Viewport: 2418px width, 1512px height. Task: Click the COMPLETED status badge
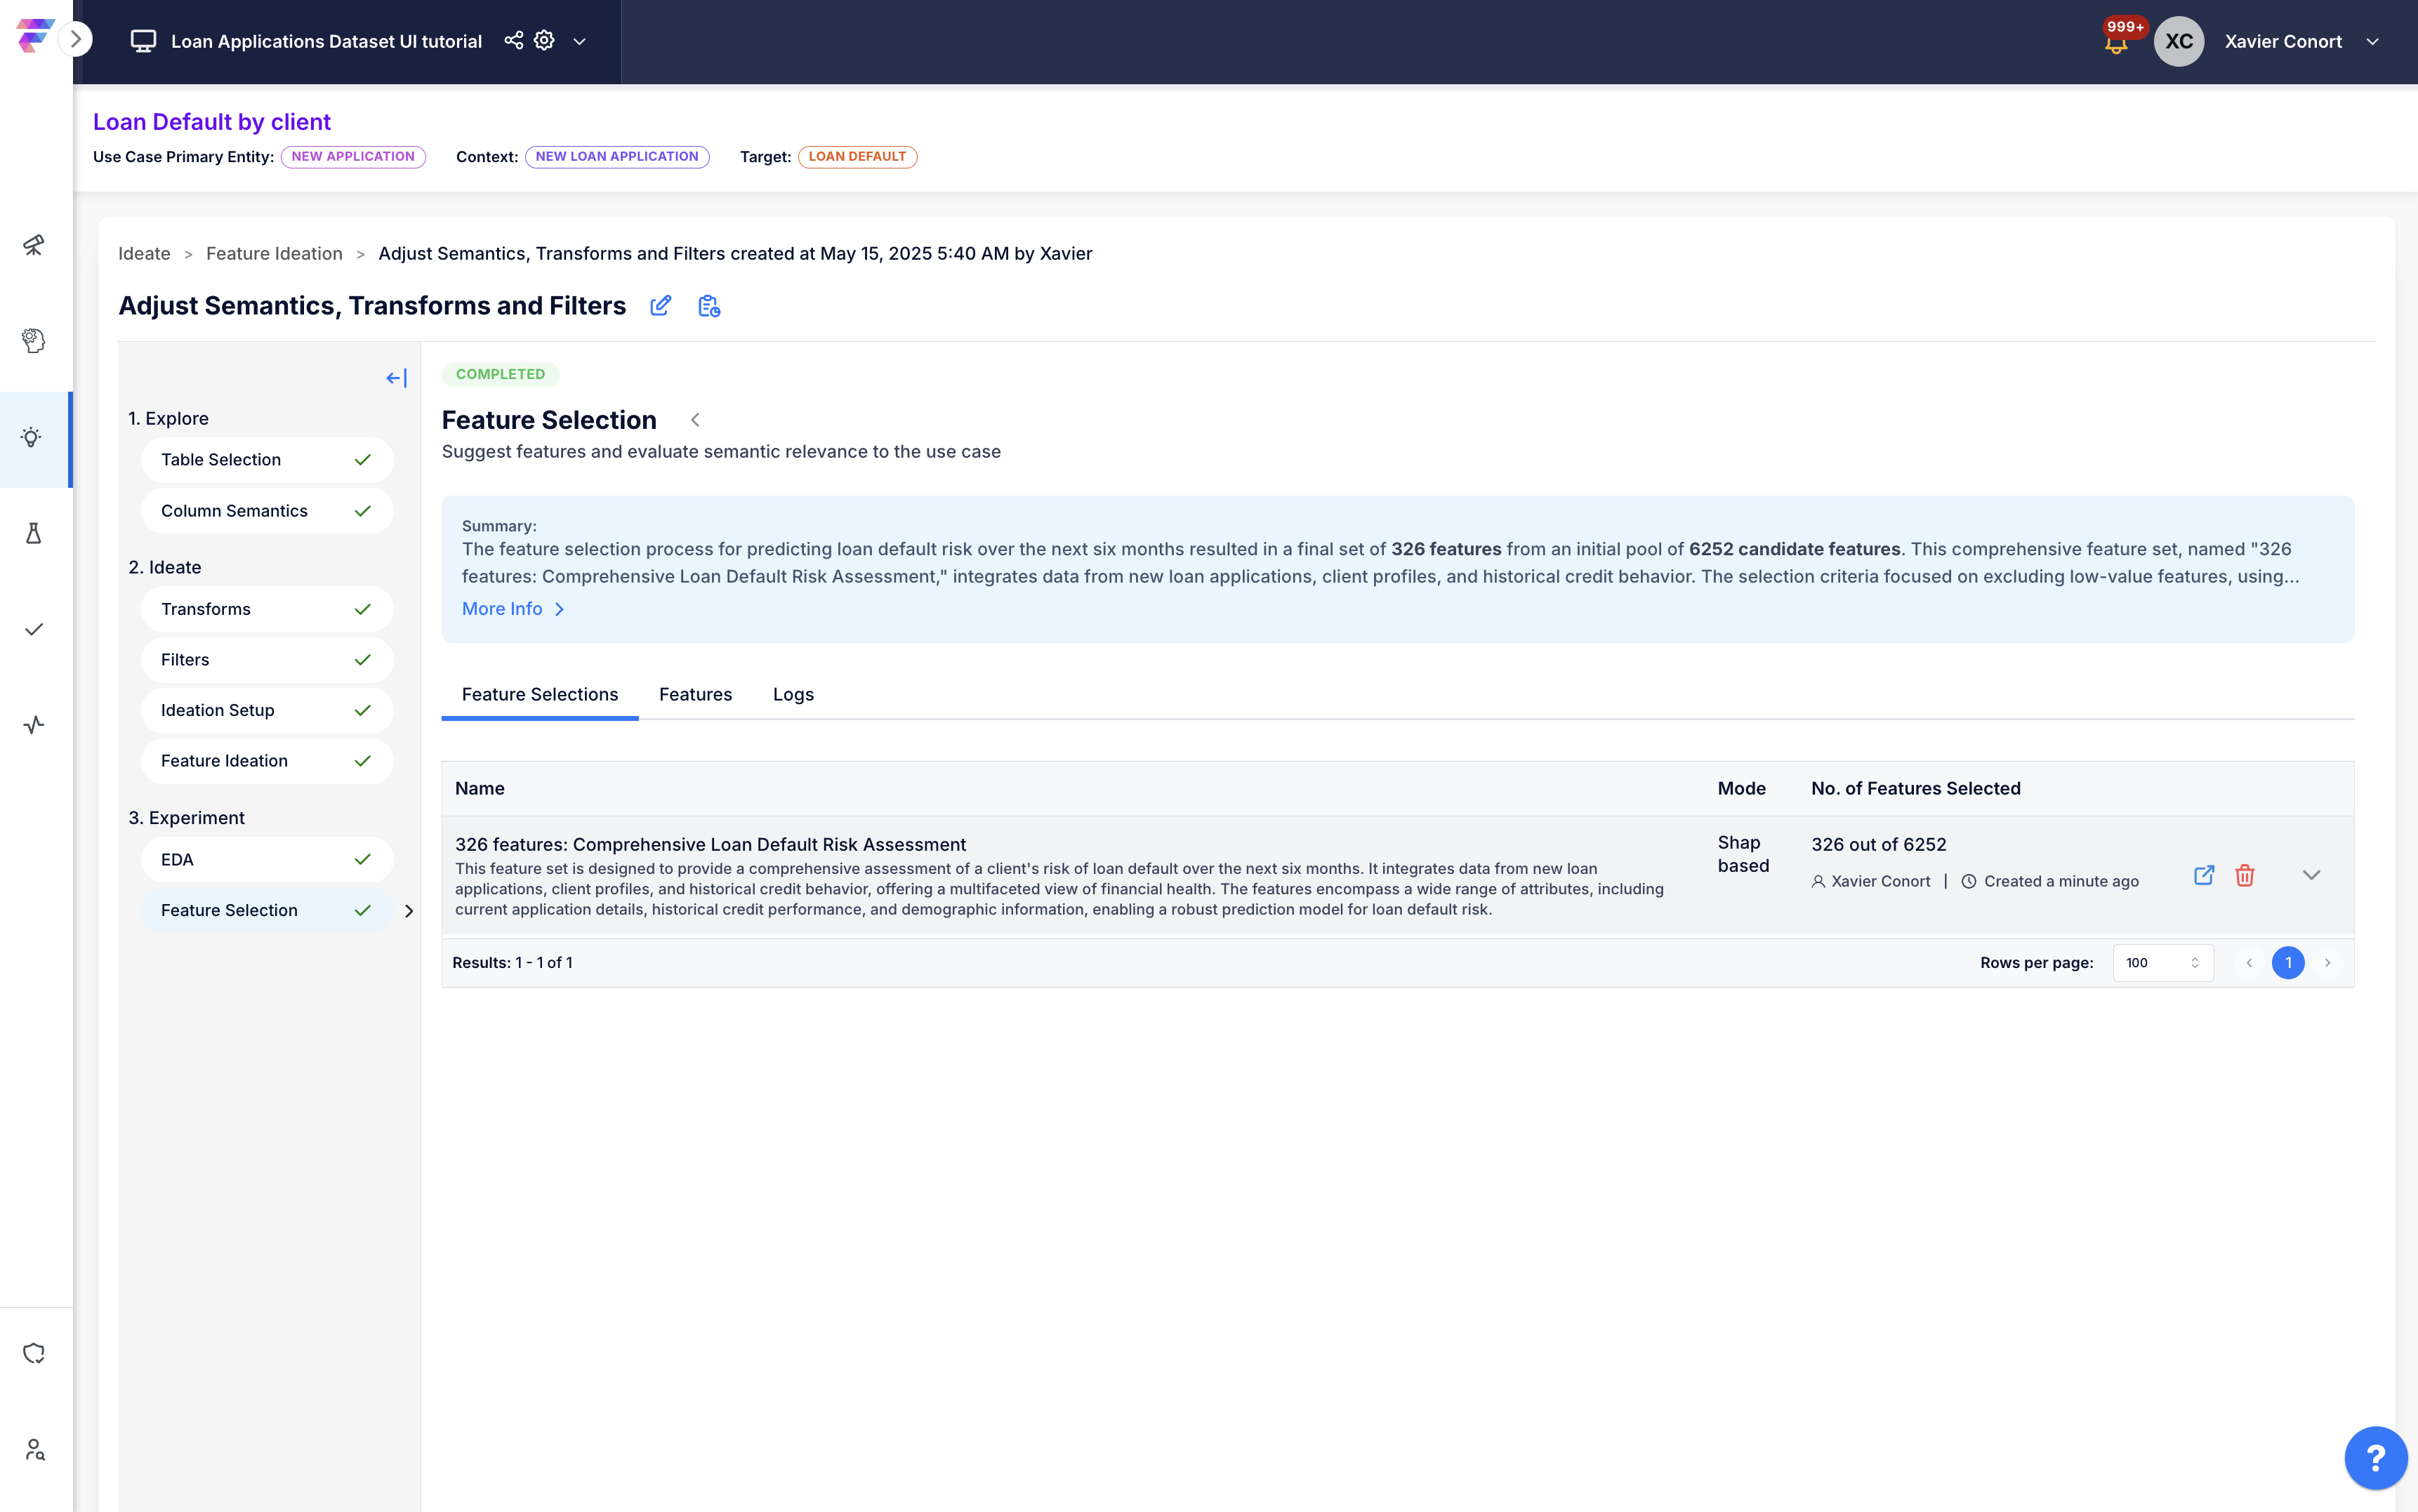tap(500, 374)
